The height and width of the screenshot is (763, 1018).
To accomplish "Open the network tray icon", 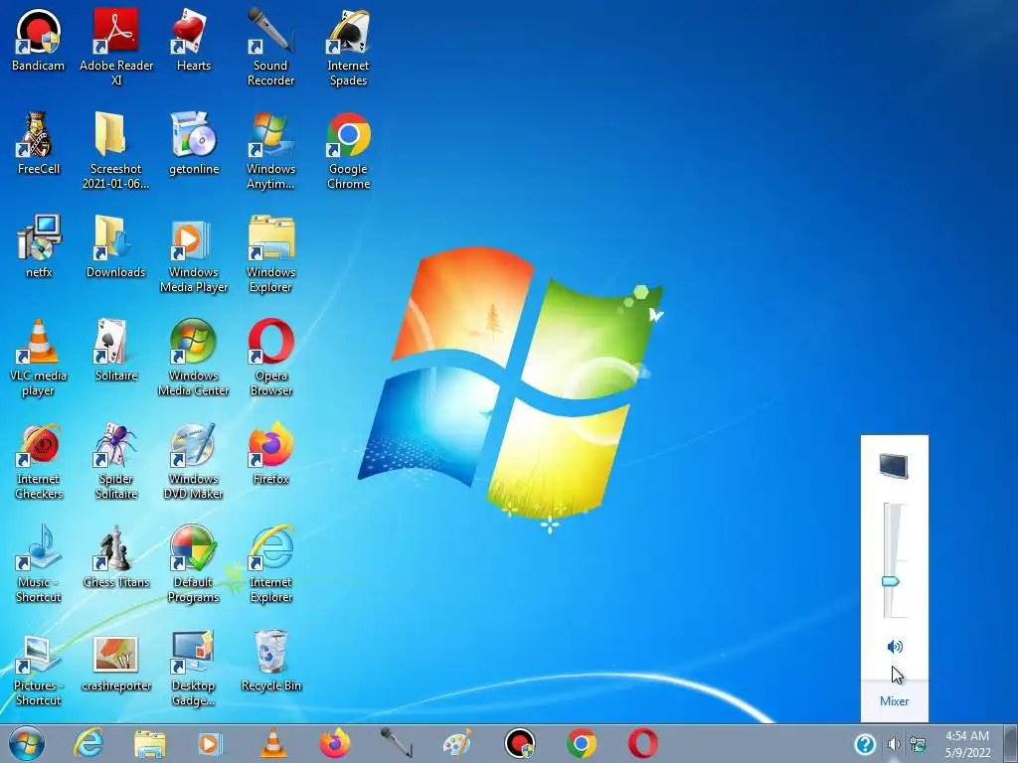I will pyautogui.click(x=918, y=744).
